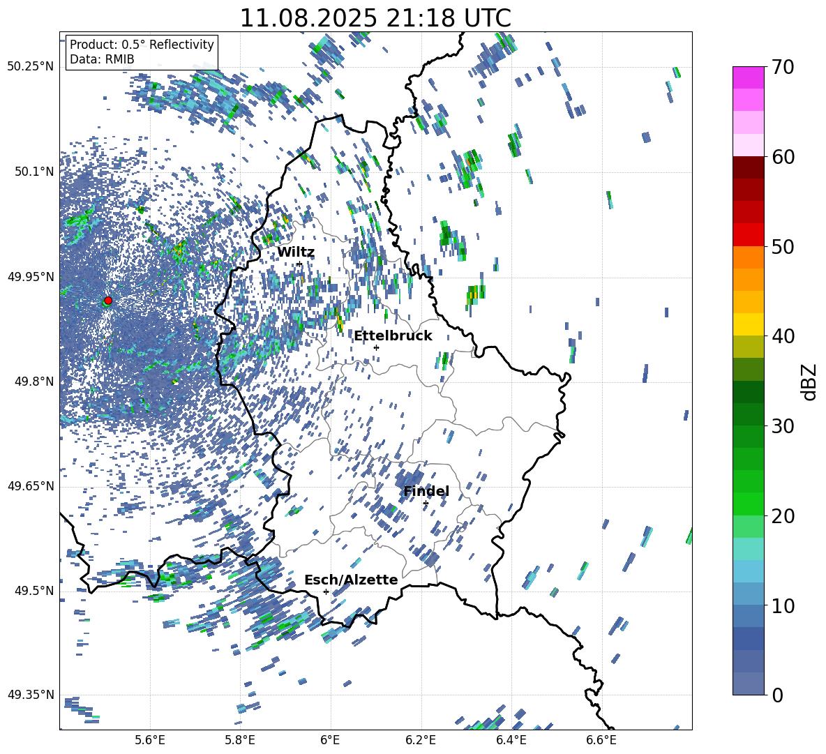Click the Ettelbruck city label
The width and height of the screenshot is (826, 754).
[393, 336]
